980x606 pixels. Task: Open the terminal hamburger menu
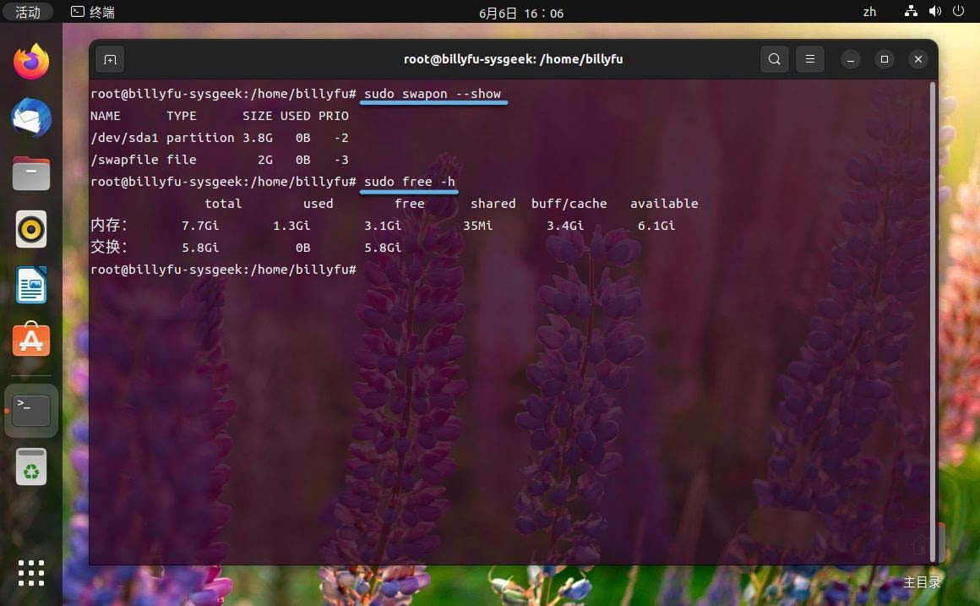click(x=809, y=59)
